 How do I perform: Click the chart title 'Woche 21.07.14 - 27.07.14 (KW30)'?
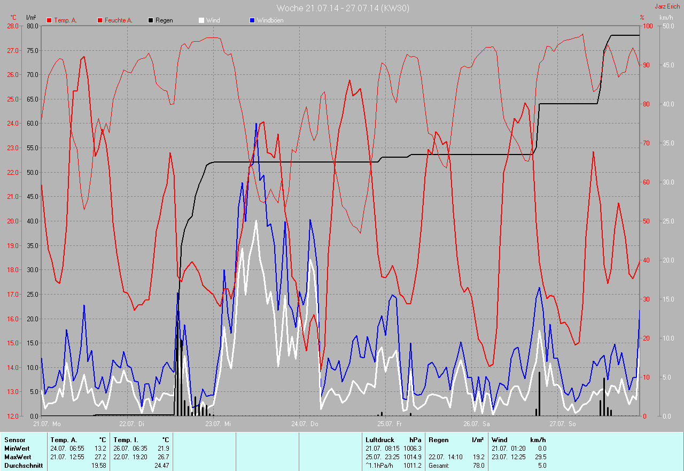point(343,8)
